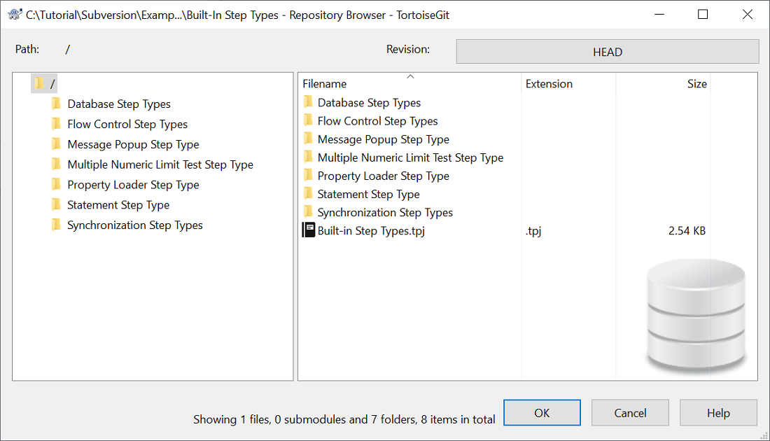
Task: Minimize the Repository Browser window
Action: pyautogui.click(x=659, y=14)
